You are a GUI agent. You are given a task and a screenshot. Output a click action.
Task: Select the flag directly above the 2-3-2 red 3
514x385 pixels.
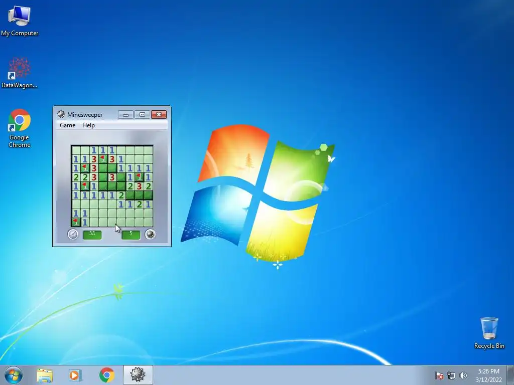tap(140, 177)
